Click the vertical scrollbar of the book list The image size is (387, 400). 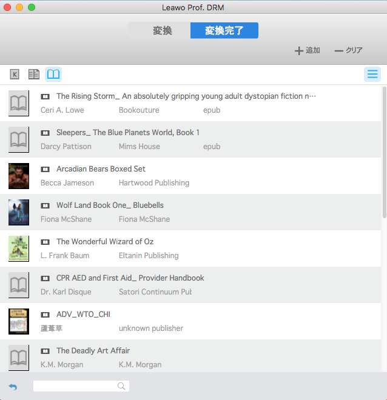pos(384,152)
